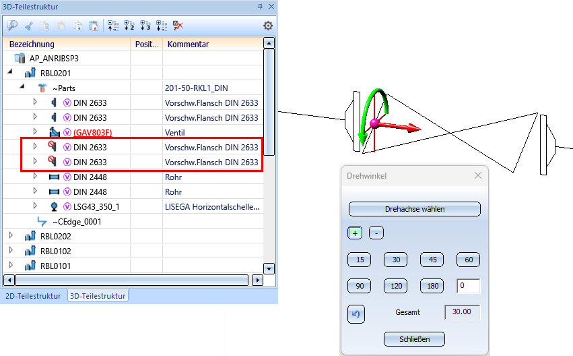Click the copy icon in the toolbar
The image size is (573, 356).
tap(45, 26)
